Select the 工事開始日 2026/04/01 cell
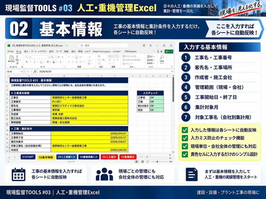The height and width of the screenshot is (199, 266). point(89,133)
